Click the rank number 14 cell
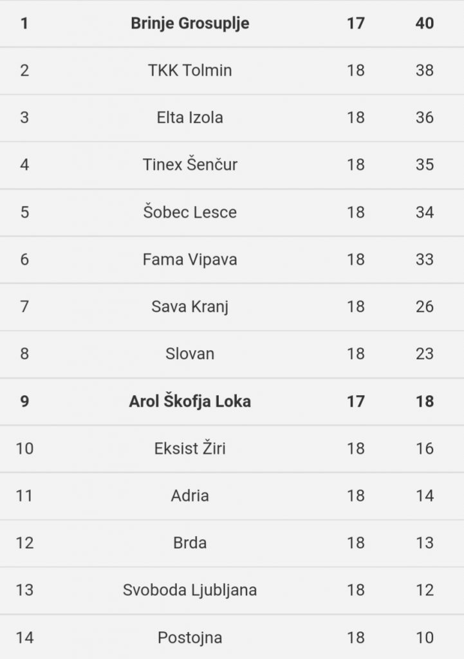The image size is (464, 659). pyautogui.click(x=24, y=638)
